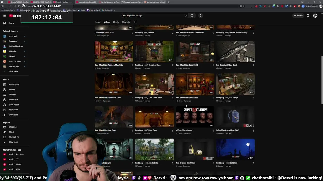
Task: Open options for Night Run video
Action: (x=254, y=163)
